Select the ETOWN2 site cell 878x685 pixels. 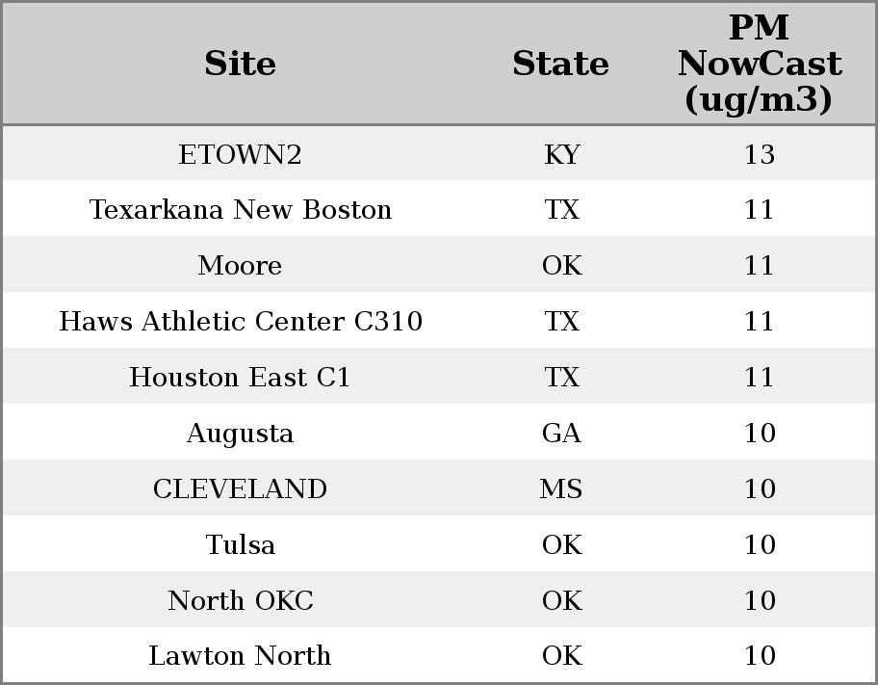[x=240, y=154]
